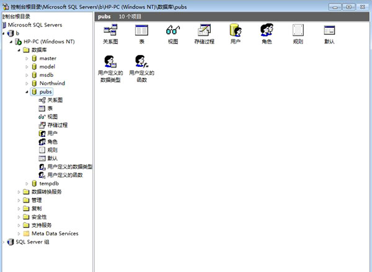Expand the 数据转换服务 folder

19,192
